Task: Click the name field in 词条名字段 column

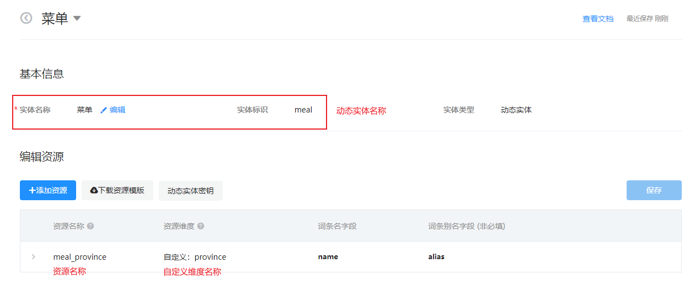Action: 328,257
